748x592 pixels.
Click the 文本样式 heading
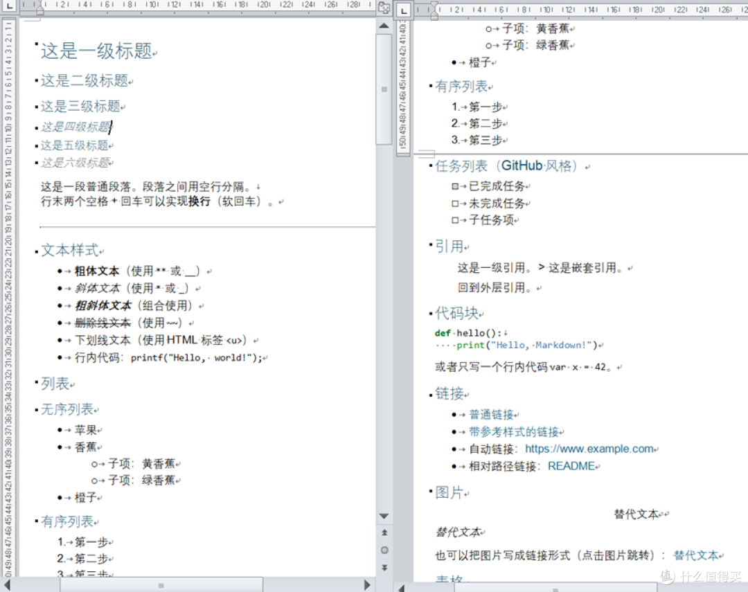70,251
